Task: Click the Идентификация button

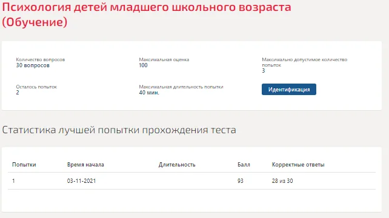Action: pyautogui.click(x=289, y=89)
